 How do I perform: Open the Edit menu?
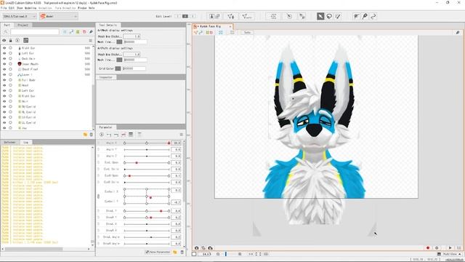(12, 8)
